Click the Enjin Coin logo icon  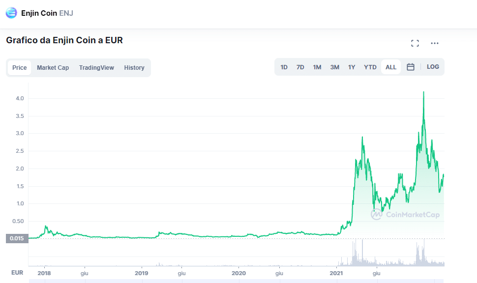pyautogui.click(x=12, y=13)
